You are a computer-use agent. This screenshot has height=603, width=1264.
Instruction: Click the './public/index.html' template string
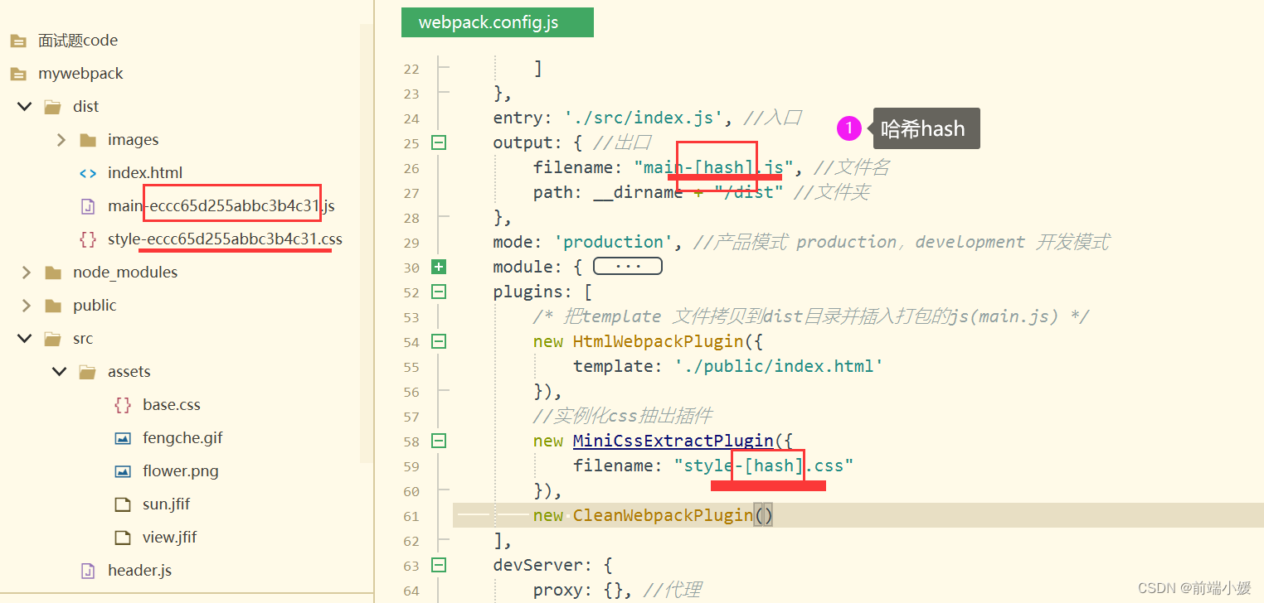click(x=780, y=366)
